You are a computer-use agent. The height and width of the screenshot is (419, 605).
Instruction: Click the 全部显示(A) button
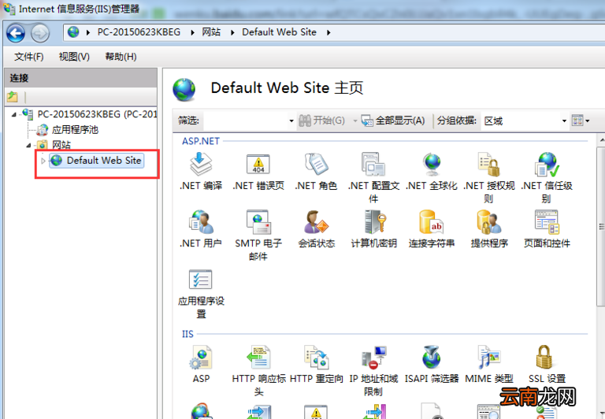coord(393,121)
